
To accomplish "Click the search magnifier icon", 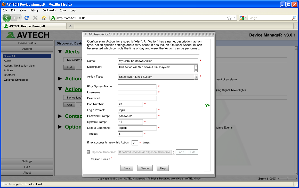I will point(294,18).
